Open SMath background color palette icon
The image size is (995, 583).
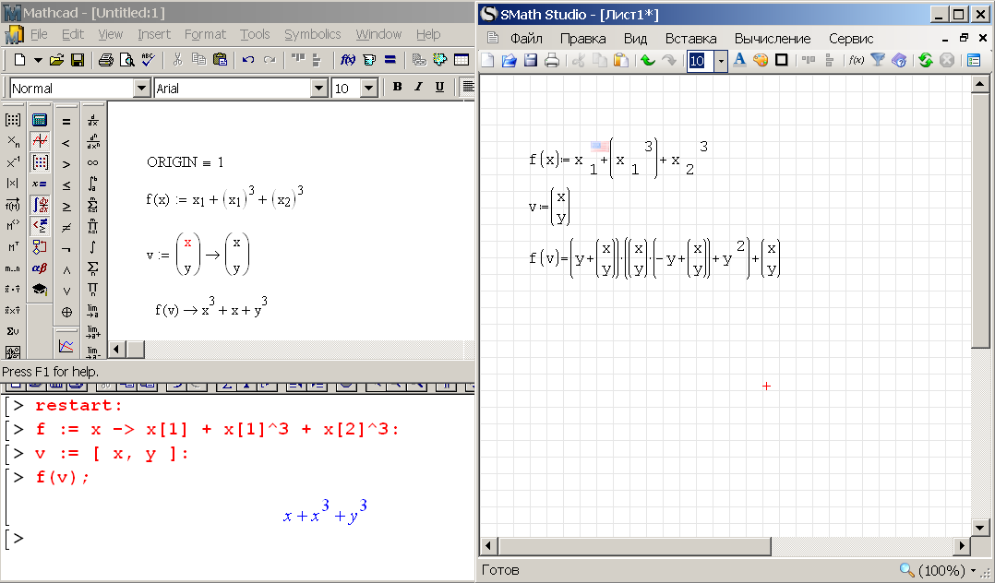tap(761, 61)
